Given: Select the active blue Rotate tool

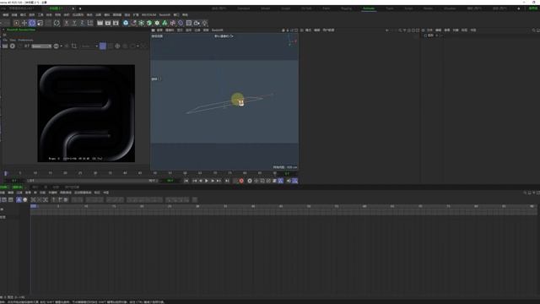Looking at the screenshot, I should pos(32,23).
